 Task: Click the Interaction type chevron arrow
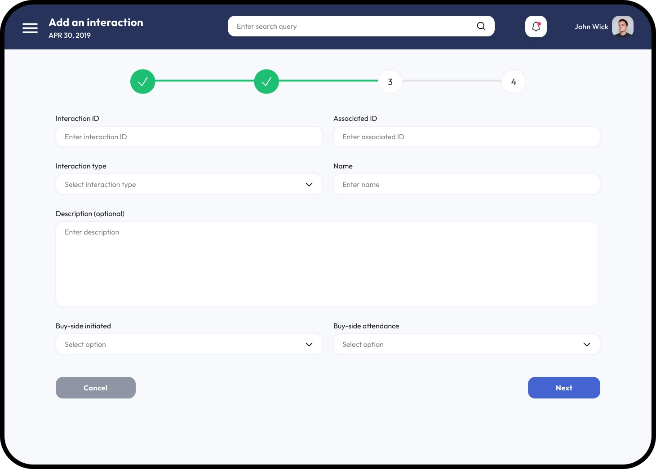pyautogui.click(x=309, y=185)
